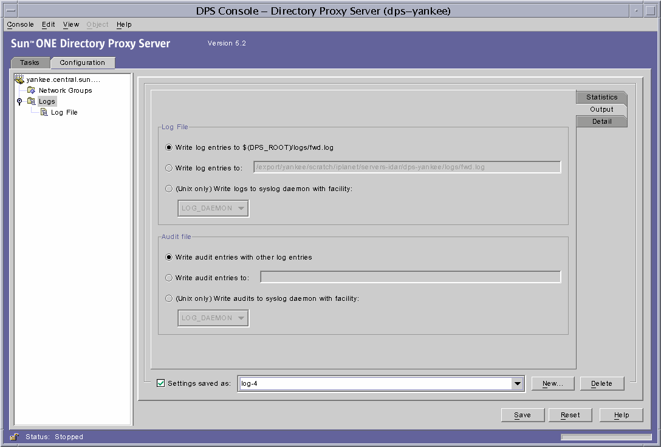Click the Delete button
Image resolution: width=661 pixels, height=447 pixels.
tap(601, 383)
